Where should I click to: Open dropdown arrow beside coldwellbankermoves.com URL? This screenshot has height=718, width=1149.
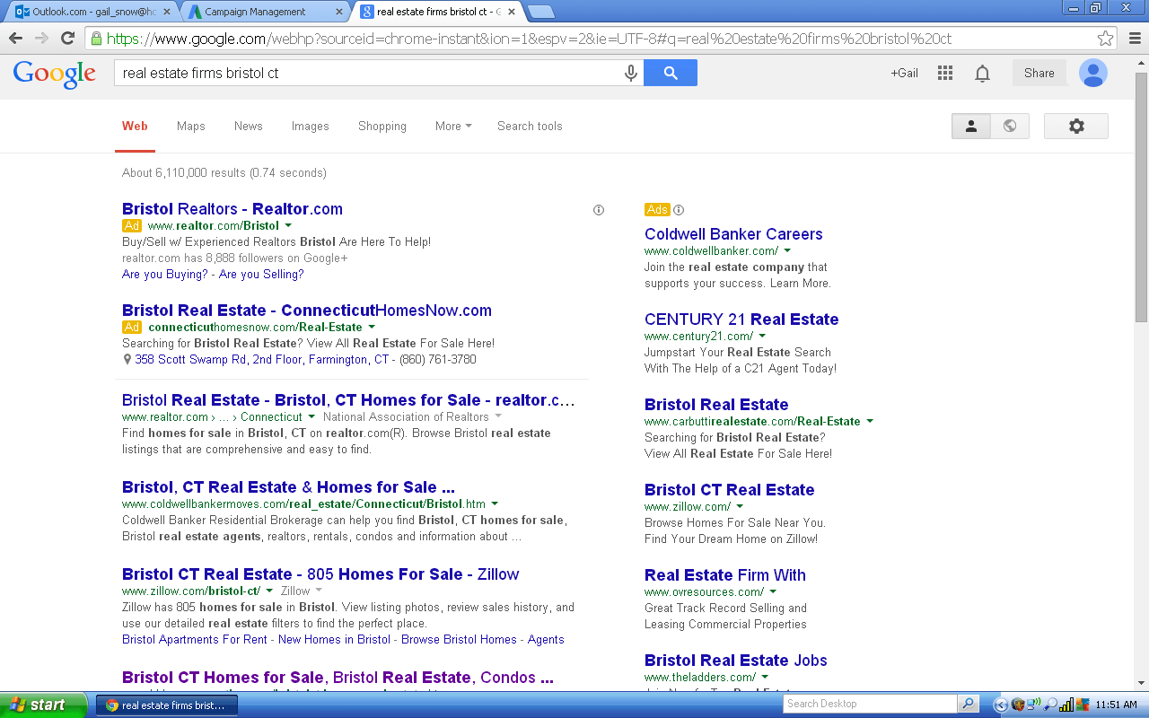495,504
